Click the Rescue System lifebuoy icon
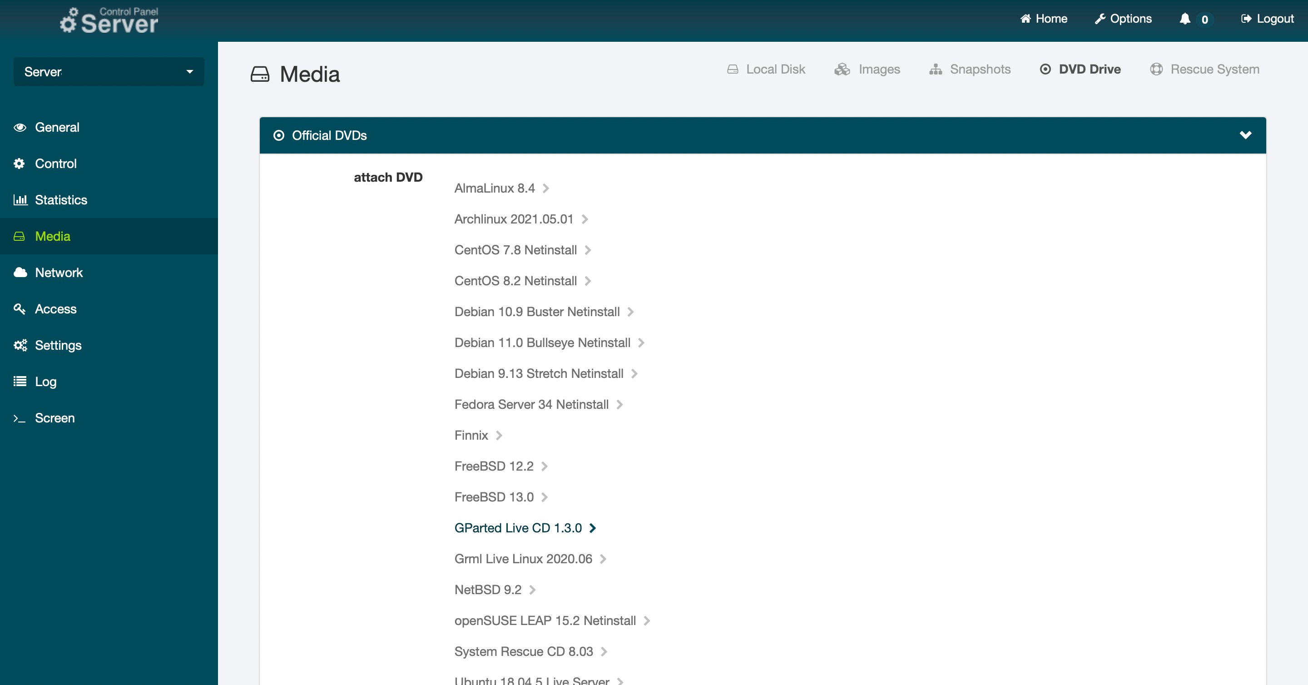Image resolution: width=1308 pixels, height=685 pixels. (1156, 69)
